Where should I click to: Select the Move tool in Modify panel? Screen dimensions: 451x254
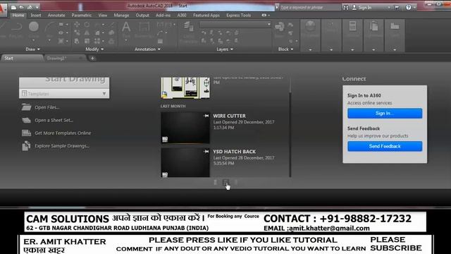pos(77,25)
